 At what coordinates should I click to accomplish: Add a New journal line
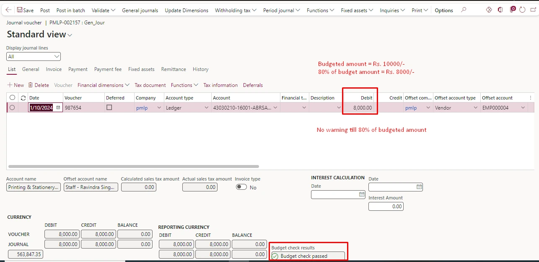pyautogui.click(x=16, y=85)
